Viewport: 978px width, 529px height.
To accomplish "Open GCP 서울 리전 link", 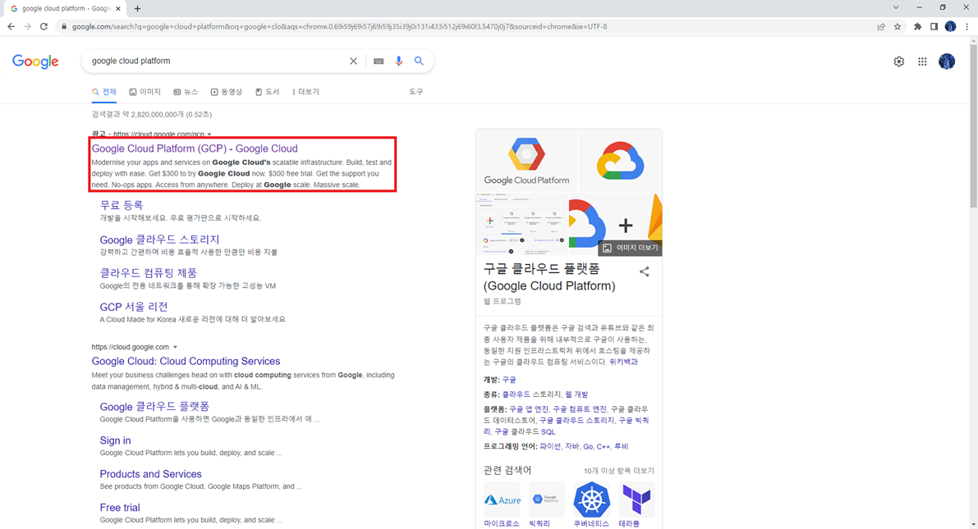I will click(134, 307).
